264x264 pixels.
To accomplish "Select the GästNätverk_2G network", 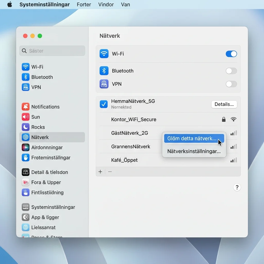I will point(129,133).
